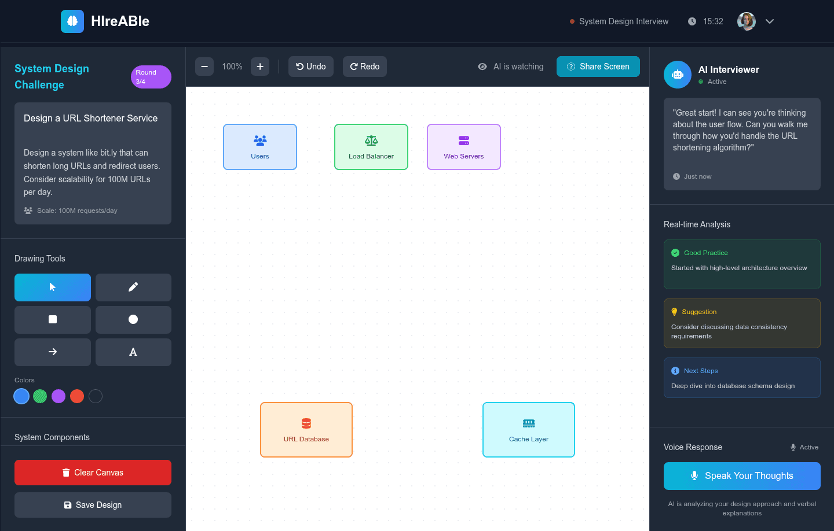Click the Share Screen button
This screenshot has width=834, height=531.
(598, 67)
